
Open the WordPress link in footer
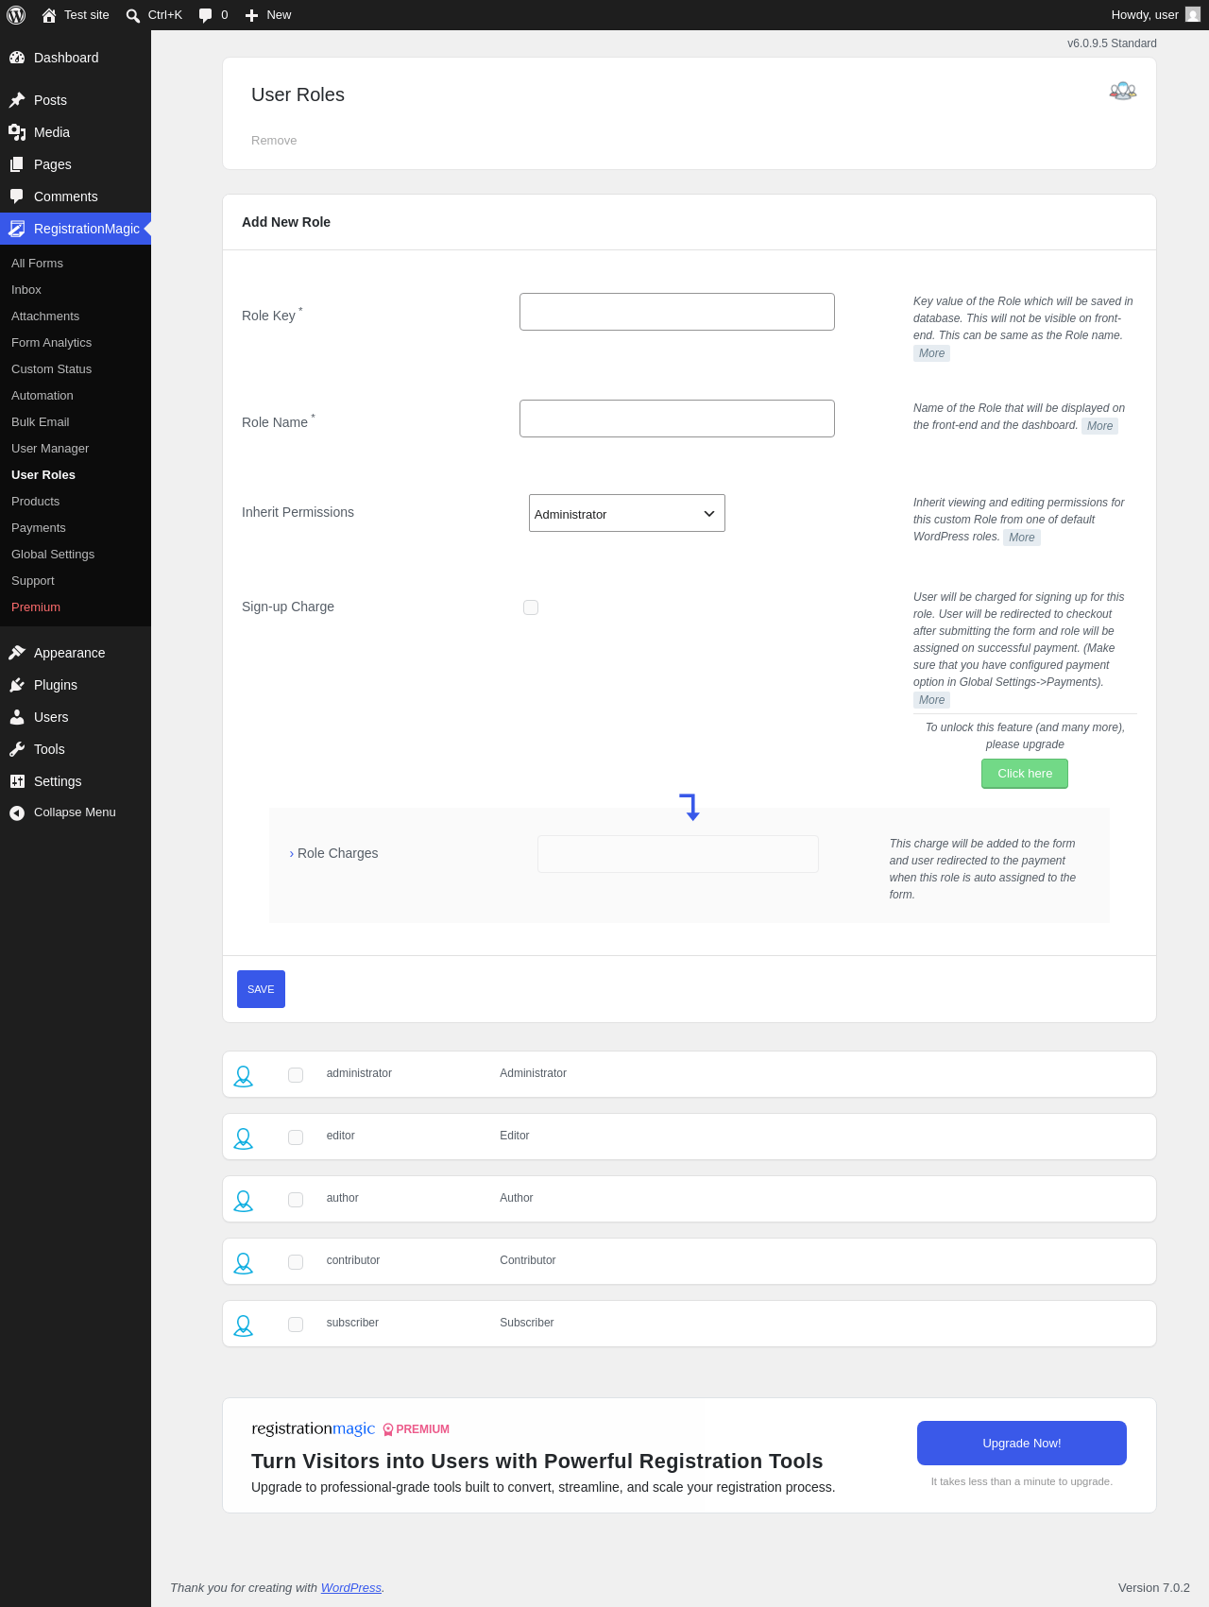pyautogui.click(x=351, y=1588)
